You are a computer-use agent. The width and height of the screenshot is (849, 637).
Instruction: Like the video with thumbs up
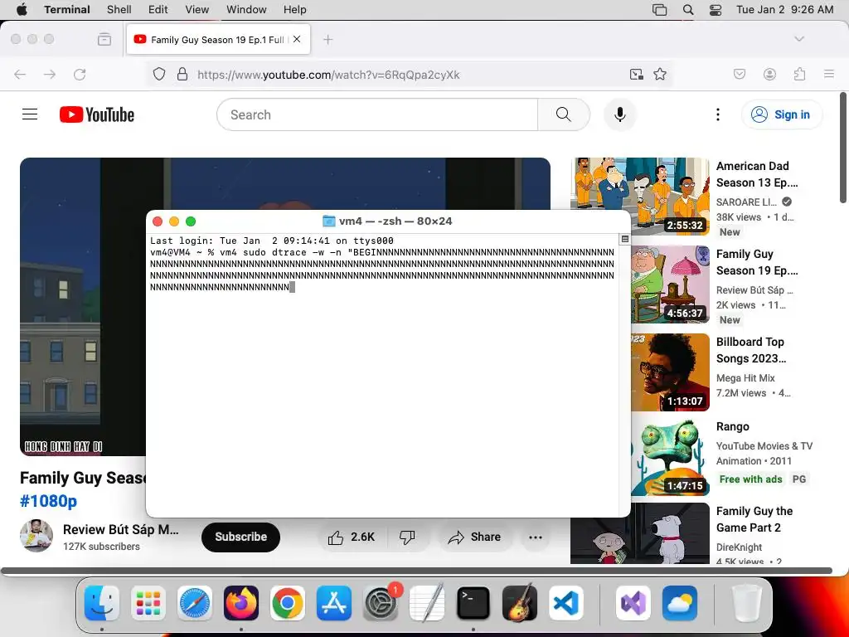[x=351, y=537]
